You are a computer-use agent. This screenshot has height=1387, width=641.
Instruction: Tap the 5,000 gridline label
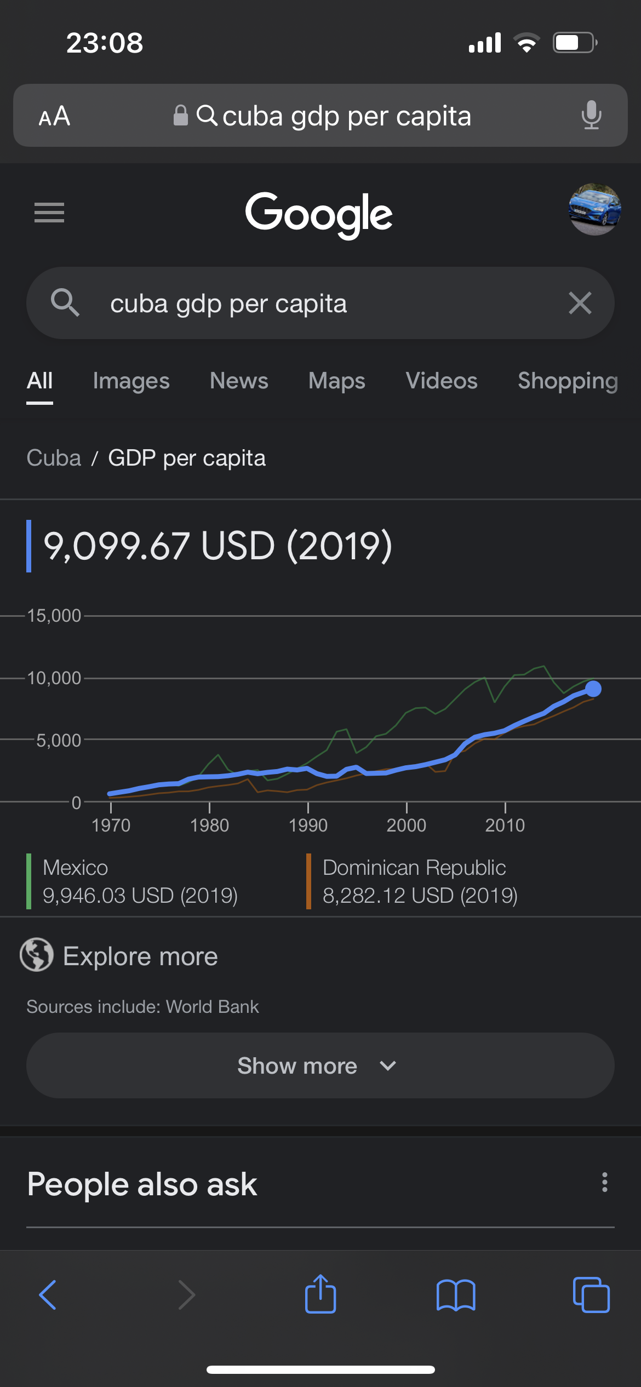(x=59, y=741)
